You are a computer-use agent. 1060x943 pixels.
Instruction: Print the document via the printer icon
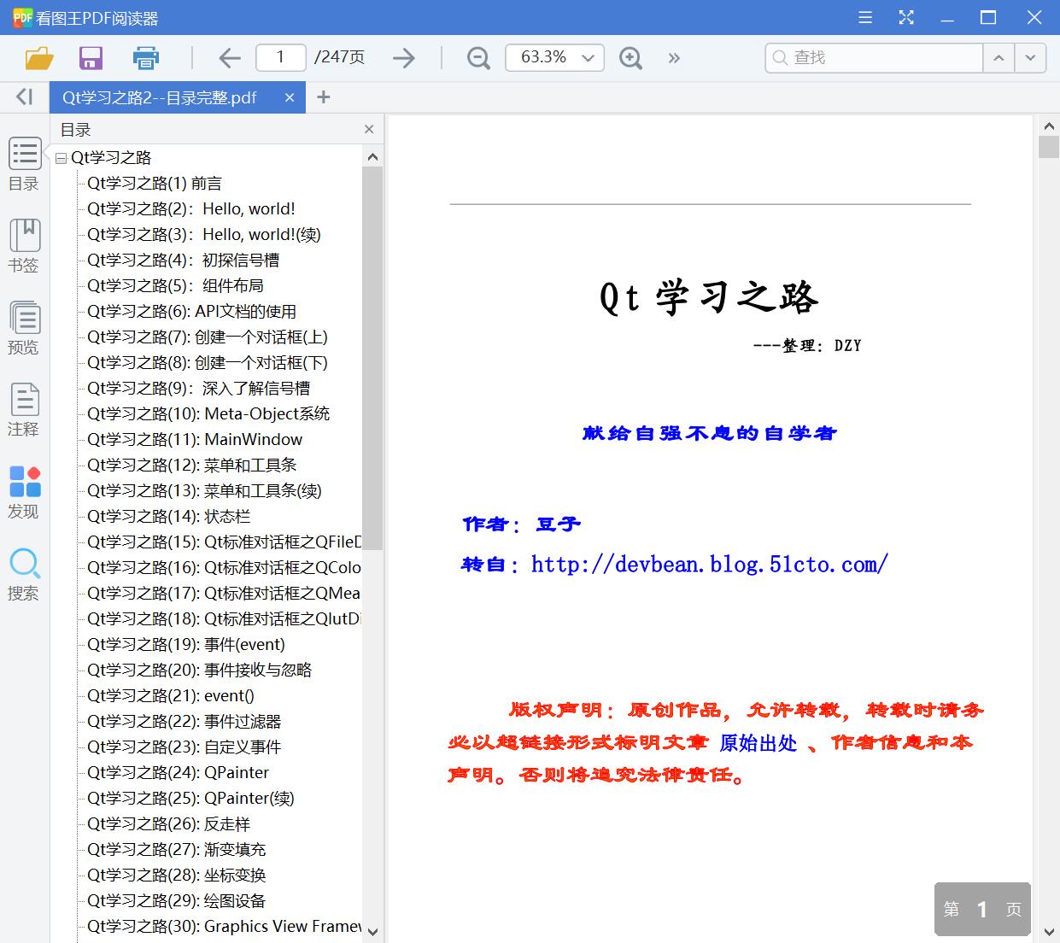click(x=145, y=57)
